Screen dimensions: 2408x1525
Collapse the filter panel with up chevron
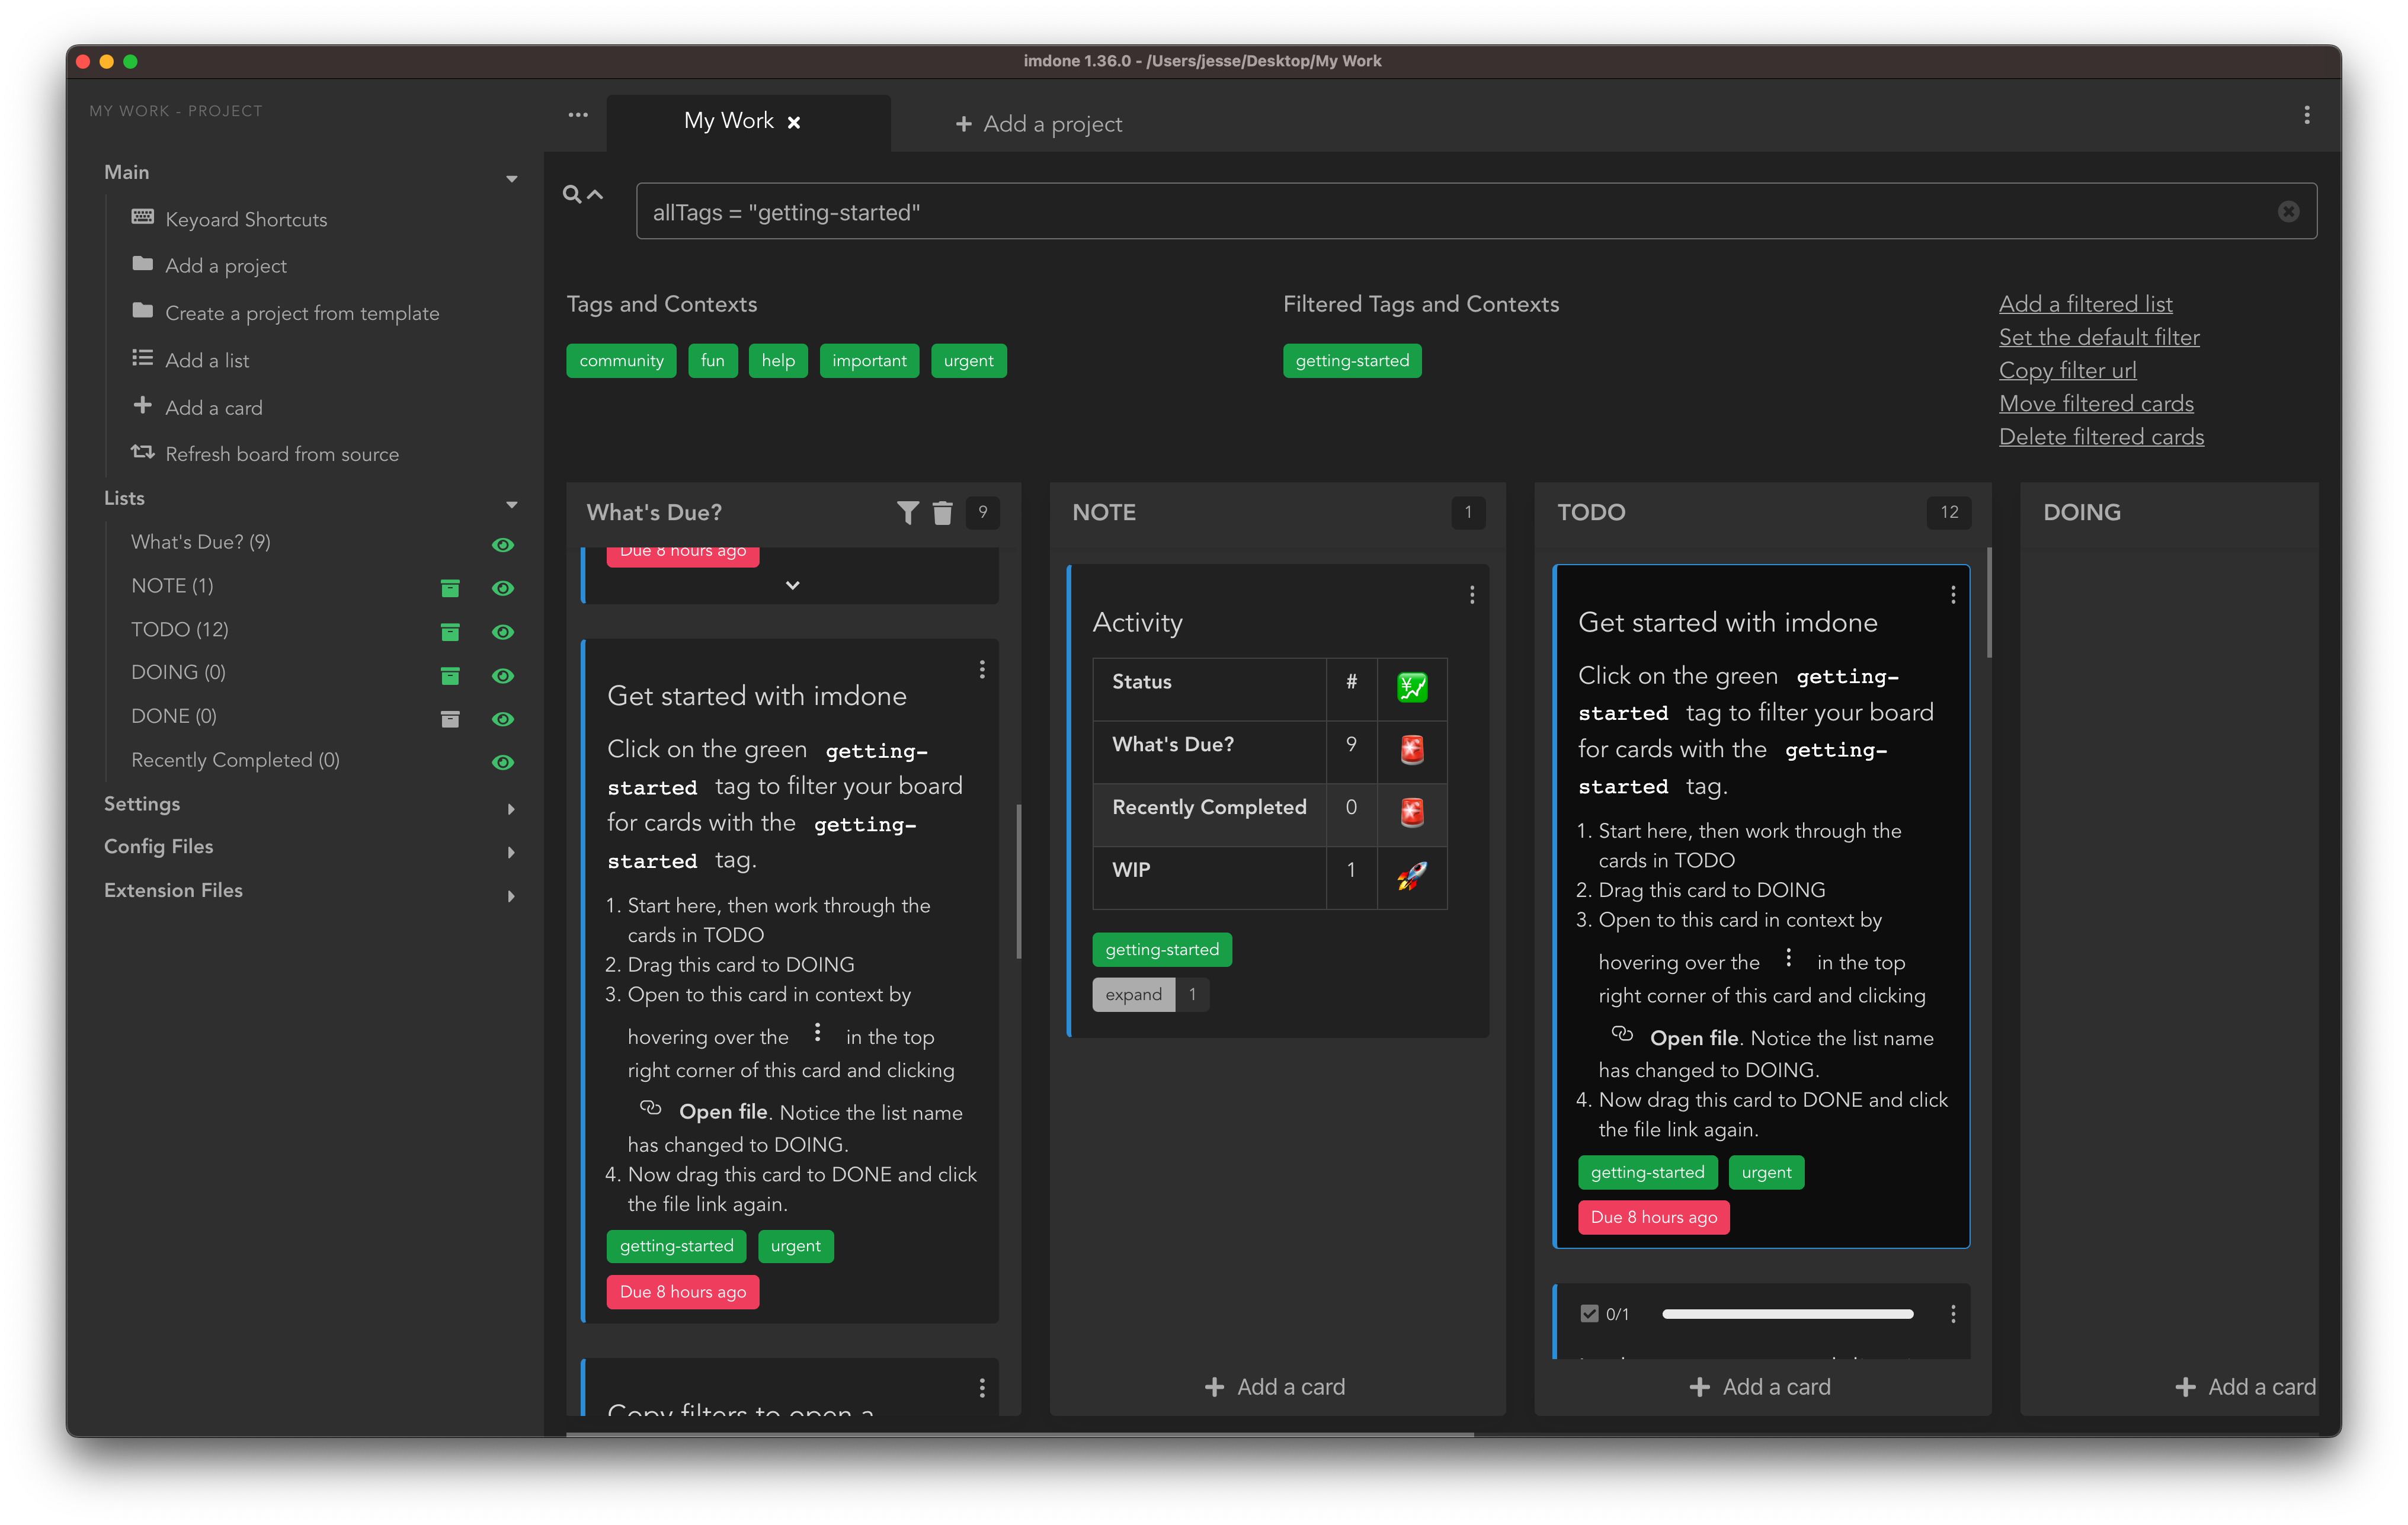coord(595,194)
